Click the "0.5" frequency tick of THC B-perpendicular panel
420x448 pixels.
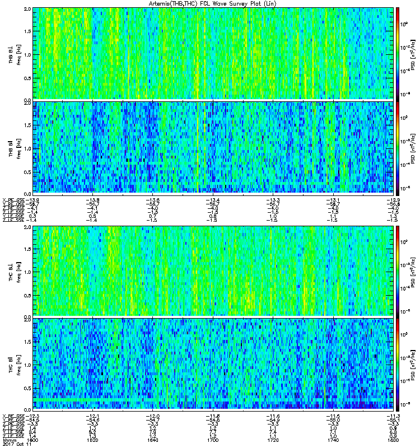(x=27, y=296)
